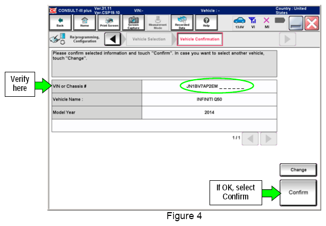The width and height of the screenshot is (326, 226).
Task: Click the Re/programming Configuration icon
Action: tap(58, 39)
